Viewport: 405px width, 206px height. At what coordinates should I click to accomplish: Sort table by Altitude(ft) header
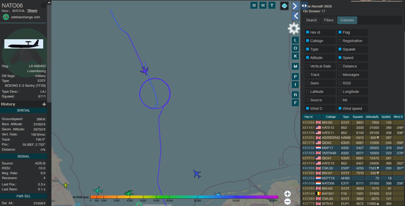pyautogui.click(x=372, y=117)
